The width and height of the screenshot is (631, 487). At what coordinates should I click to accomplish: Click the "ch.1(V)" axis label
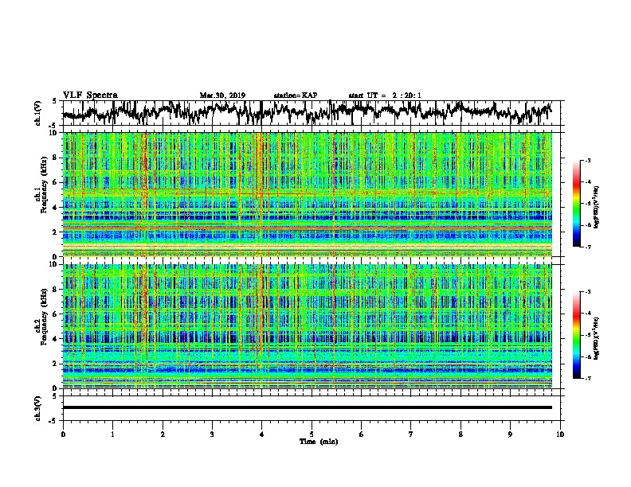coord(37,113)
